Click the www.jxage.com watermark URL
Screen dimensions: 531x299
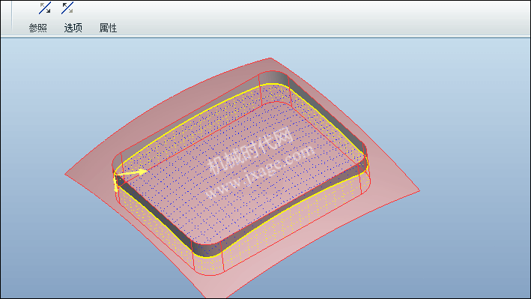tap(259, 172)
